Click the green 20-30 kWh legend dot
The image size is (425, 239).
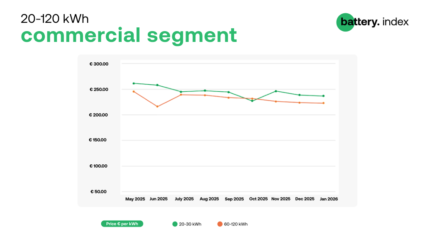point(175,224)
